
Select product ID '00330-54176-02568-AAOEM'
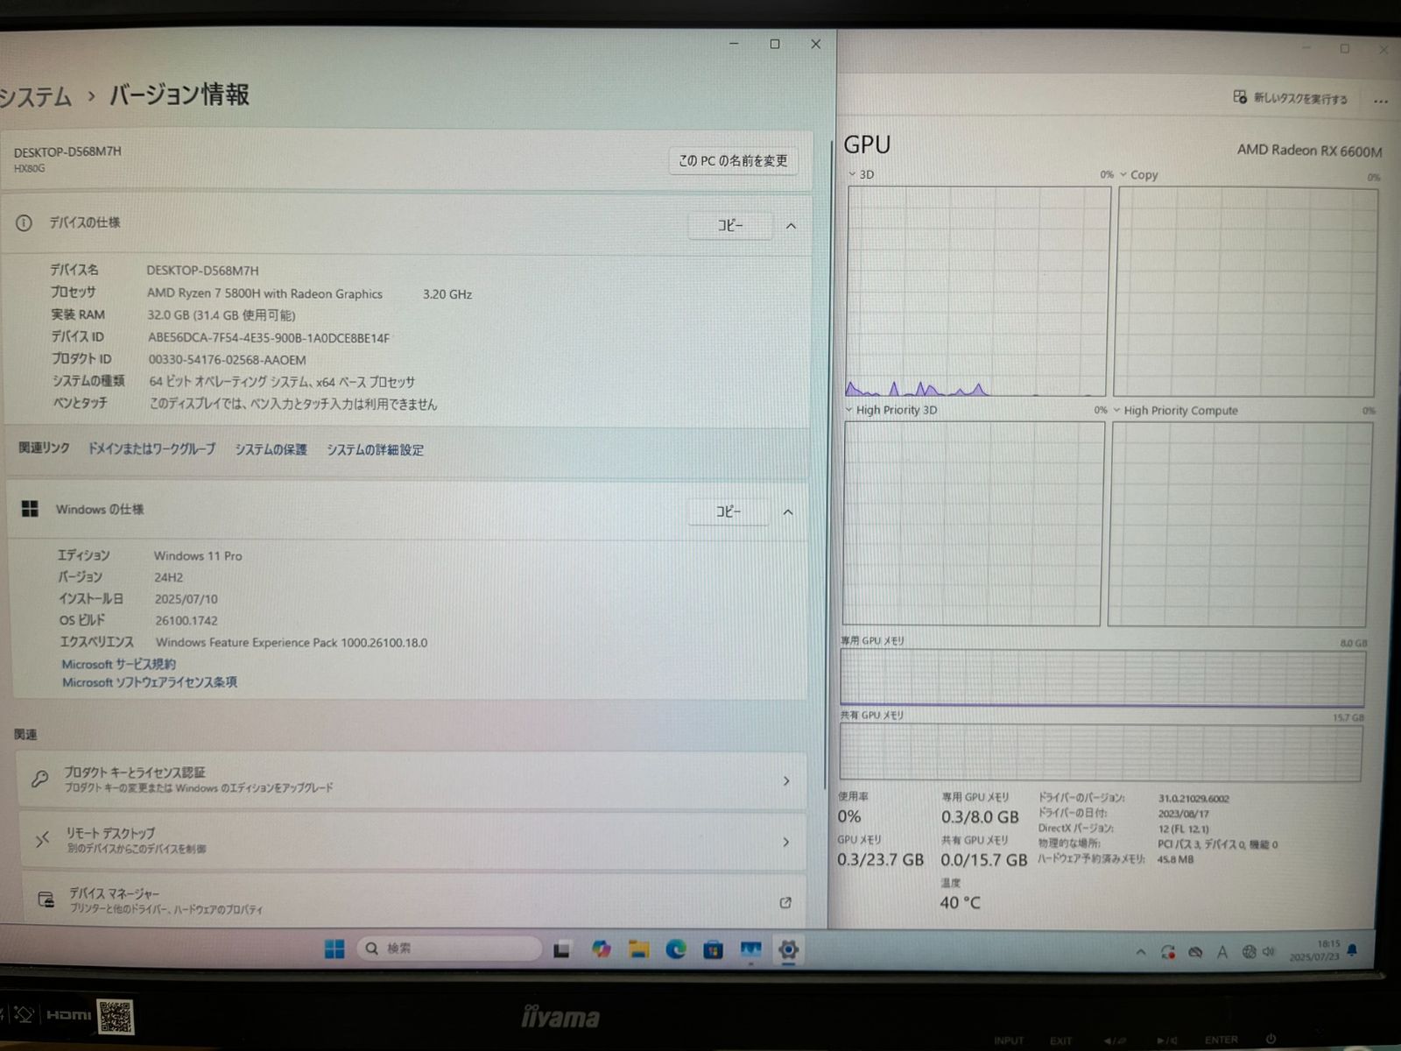tap(227, 360)
